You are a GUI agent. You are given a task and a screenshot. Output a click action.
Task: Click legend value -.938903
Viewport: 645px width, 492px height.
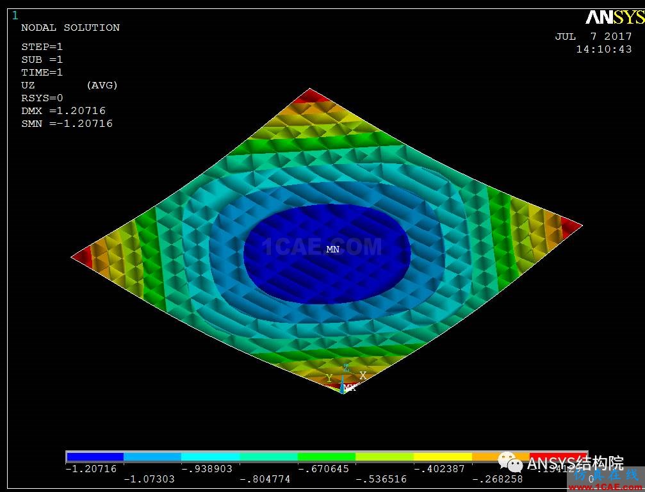click(207, 469)
